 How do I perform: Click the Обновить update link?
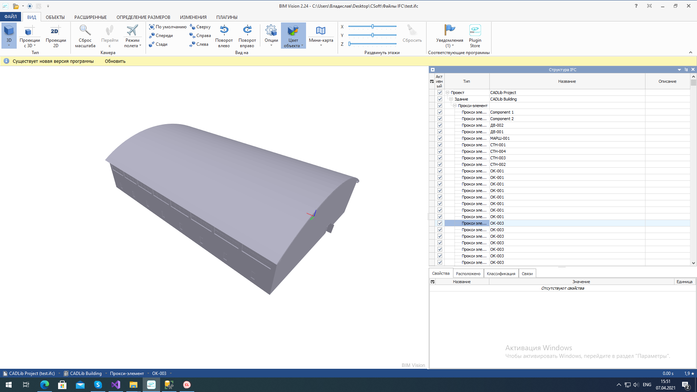coord(115,61)
